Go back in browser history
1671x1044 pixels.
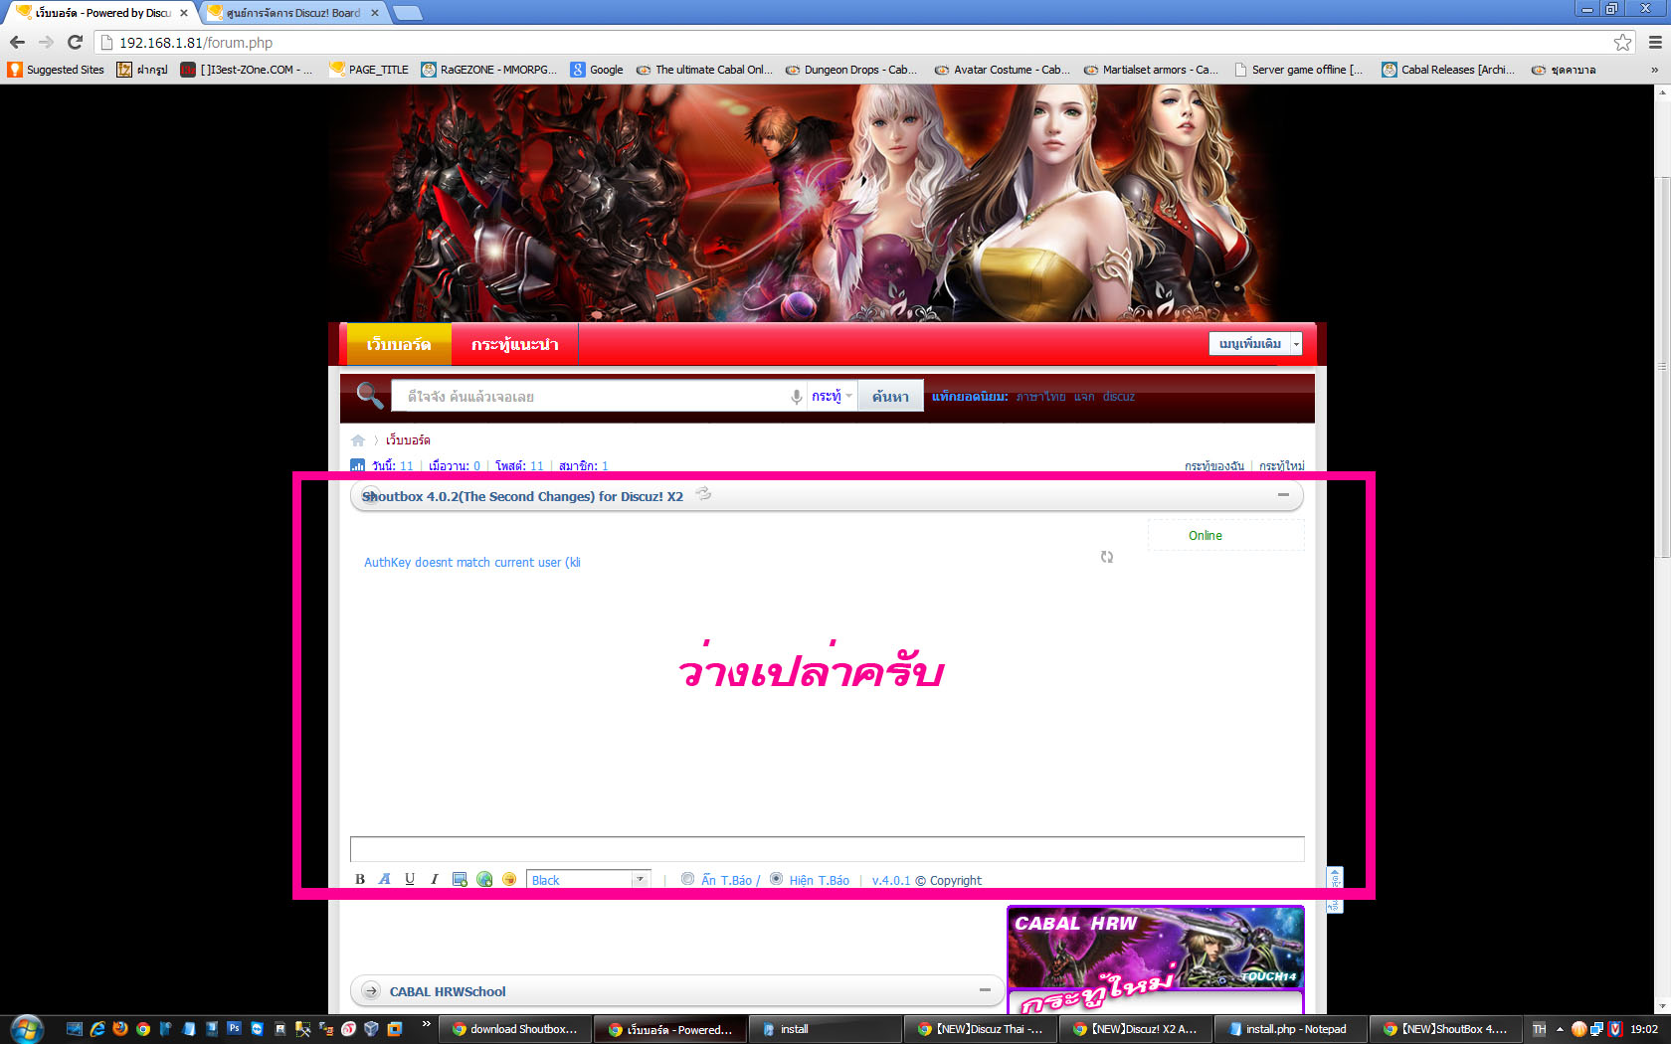tap(17, 42)
